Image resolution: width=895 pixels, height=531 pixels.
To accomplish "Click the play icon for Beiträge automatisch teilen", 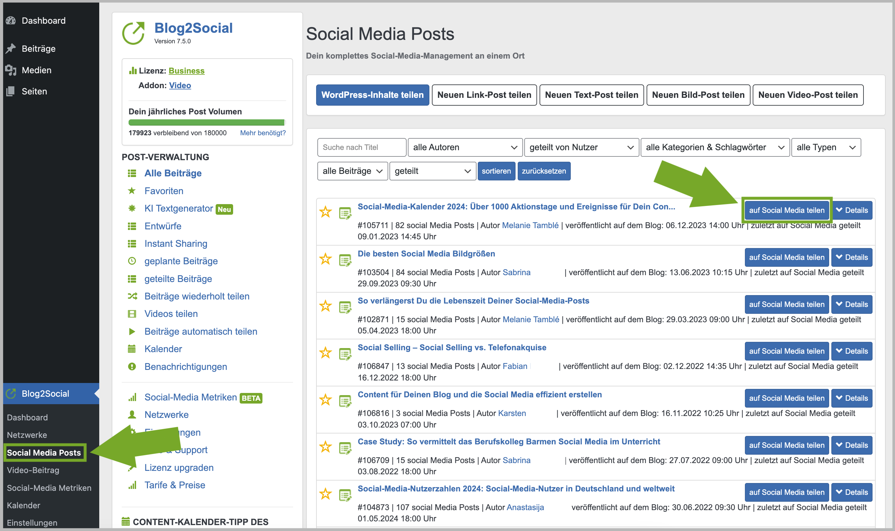I will (132, 331).
